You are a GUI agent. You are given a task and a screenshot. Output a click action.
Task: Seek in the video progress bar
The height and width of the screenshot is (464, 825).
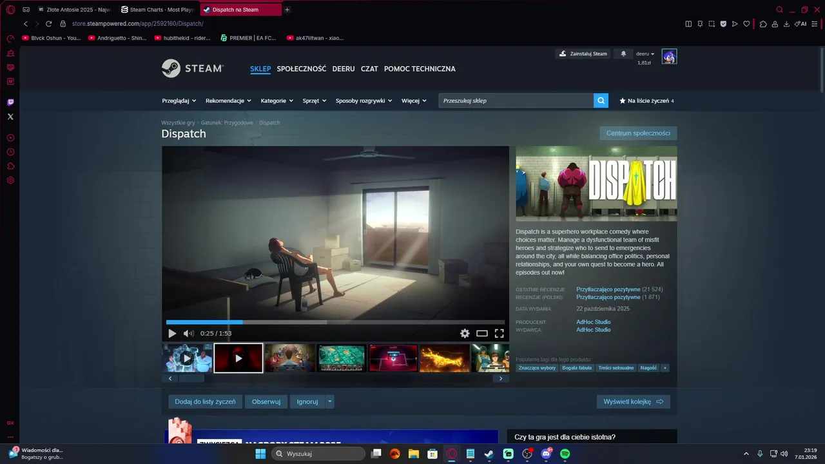click(335, 322)
